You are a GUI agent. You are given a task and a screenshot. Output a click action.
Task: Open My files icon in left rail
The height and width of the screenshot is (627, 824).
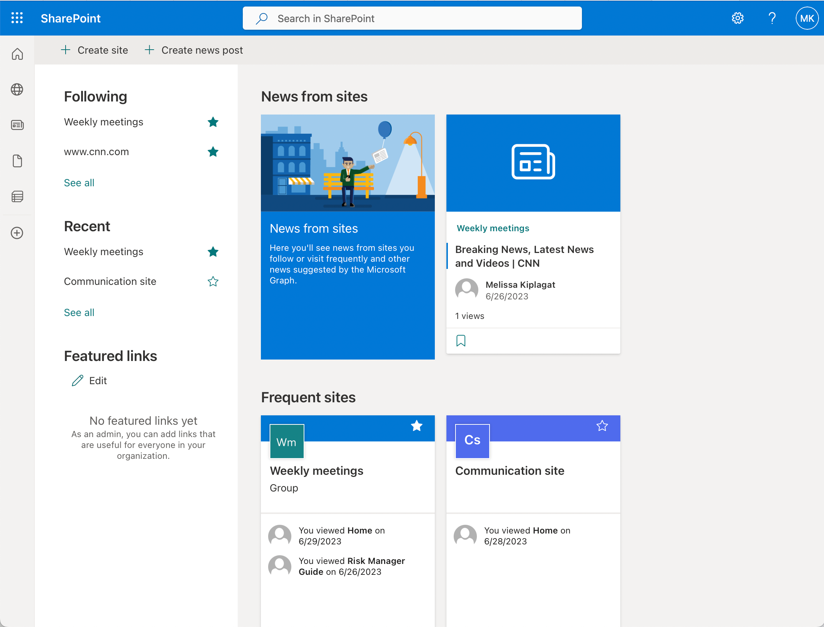(17, 161)
